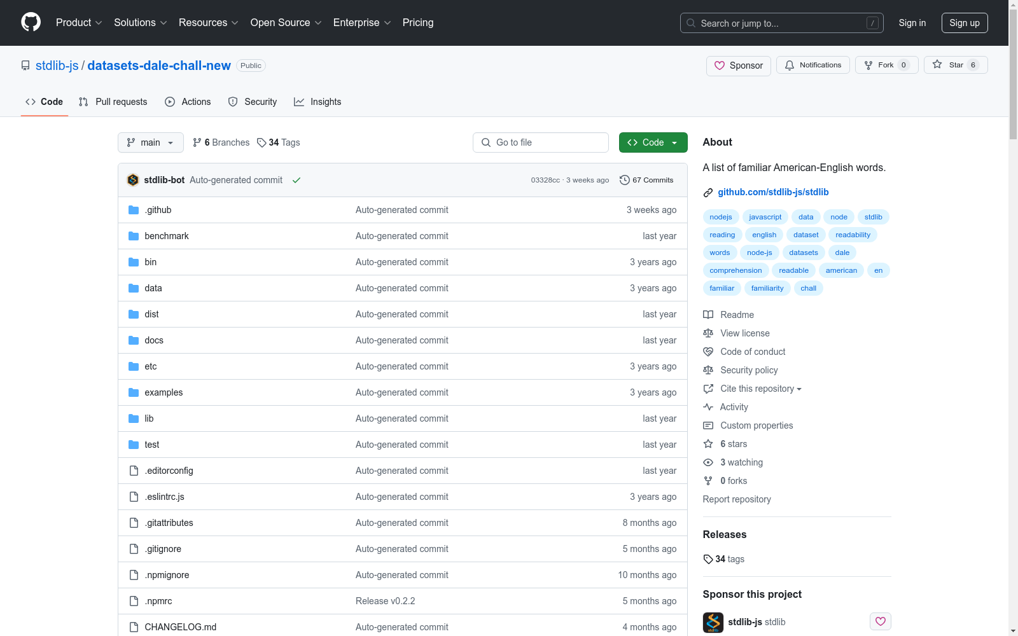Click the star icon beside 6 stars

[708, 444]
